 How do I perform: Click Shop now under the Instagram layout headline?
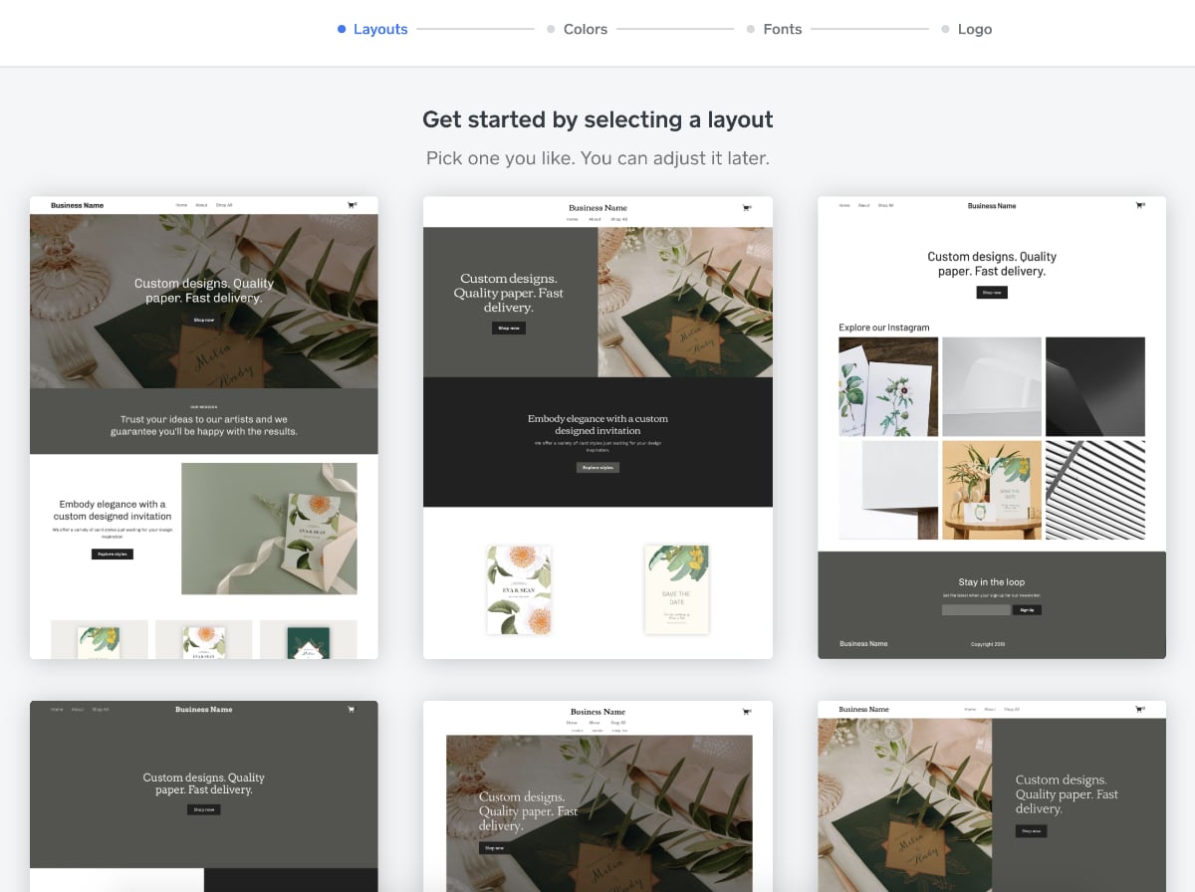[x=991, y=293]
